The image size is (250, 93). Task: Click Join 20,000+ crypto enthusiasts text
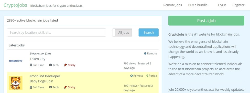point(206,90)
